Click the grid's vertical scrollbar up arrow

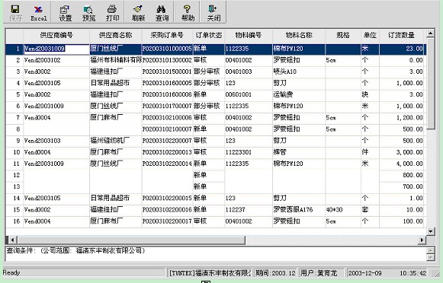click(430, 33)
